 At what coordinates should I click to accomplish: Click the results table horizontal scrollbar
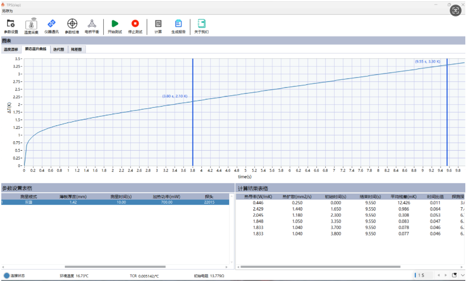[319, 267]
